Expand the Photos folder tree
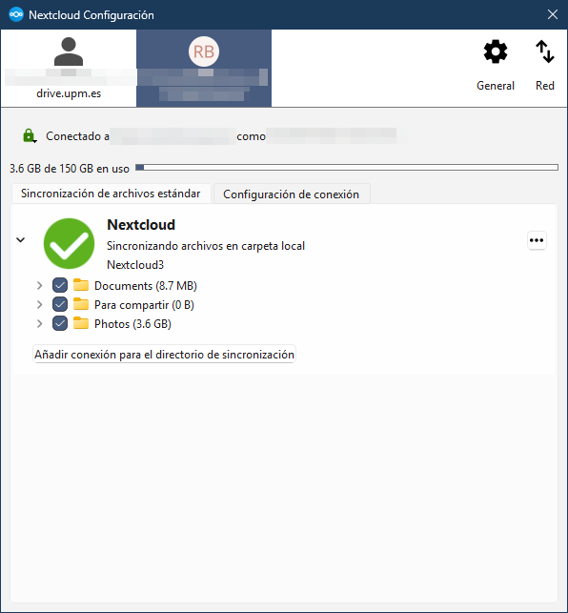Viewport: 568px width, 613px height. click(39, 323)
